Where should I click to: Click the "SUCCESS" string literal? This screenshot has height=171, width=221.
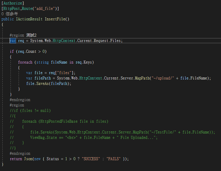point(91,159)
